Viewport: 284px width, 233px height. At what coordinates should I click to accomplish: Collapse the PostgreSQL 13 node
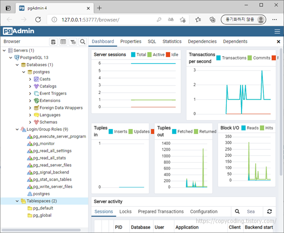[11, 58]
